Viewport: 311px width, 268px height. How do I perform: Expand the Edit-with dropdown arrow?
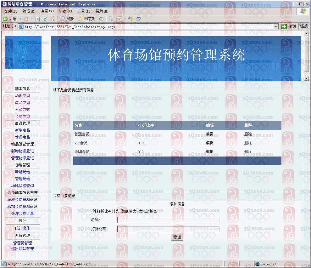125,19
